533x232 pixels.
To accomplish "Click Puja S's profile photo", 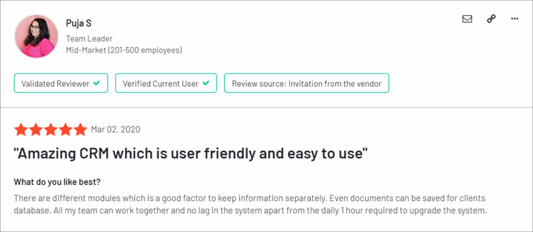I will (36, 36).
